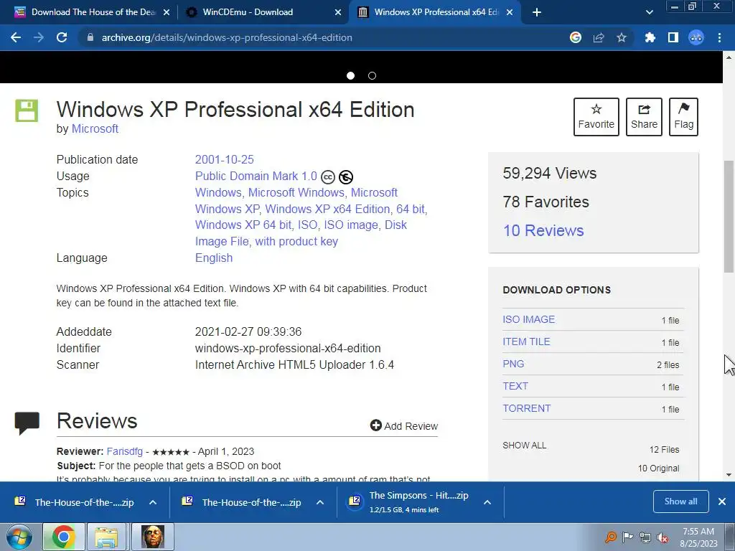This screenshot has width=735, height=551.
Task: Open the English language link
Action: coord(214,258)
